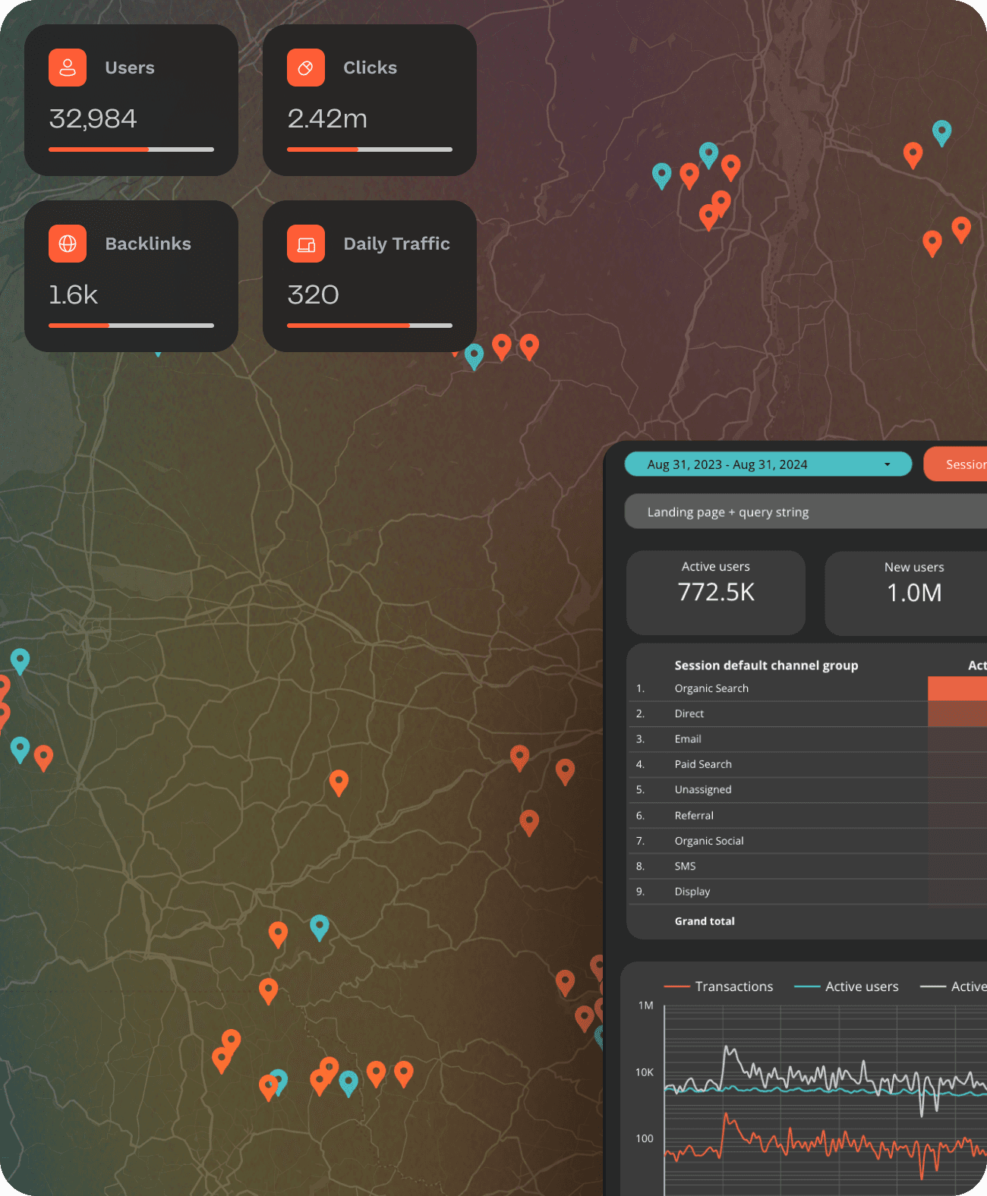
Task: Sort by Session default channel group header
Action: 766,666
